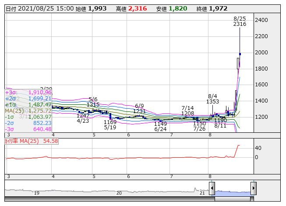Screen dimensions: 286x206
Task: Click the 8/25 2316 high price label
Action: pos(240,21)
